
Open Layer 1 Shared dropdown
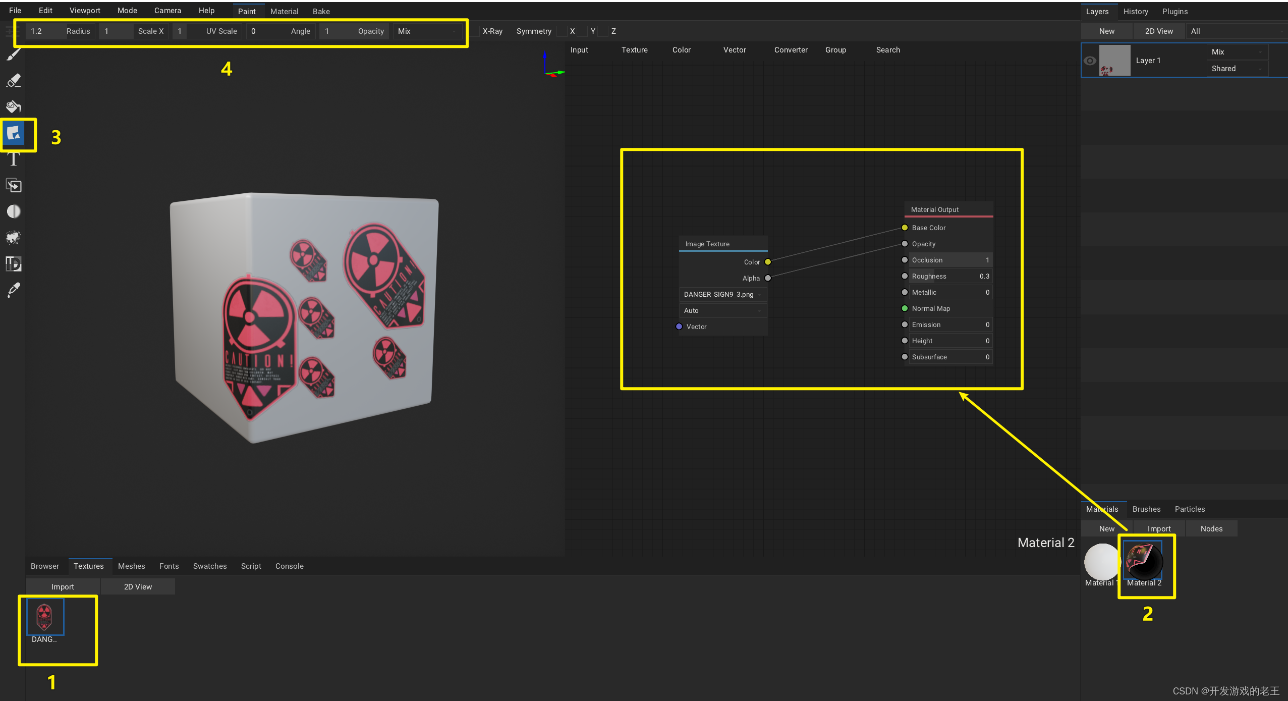coord(1237,69)
